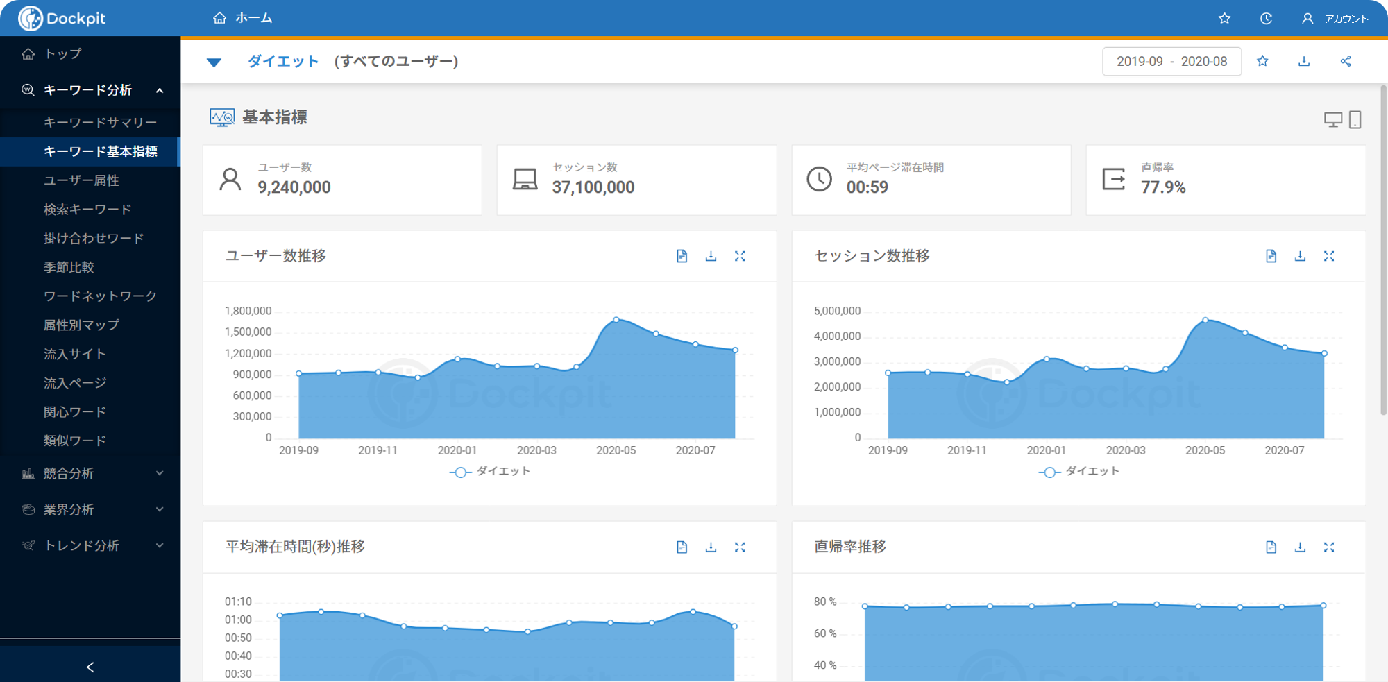The height and width of the screenshot is (682, 1388).
Task: Open data table for ユーザー数推移 chart
Action: (682, 256)
